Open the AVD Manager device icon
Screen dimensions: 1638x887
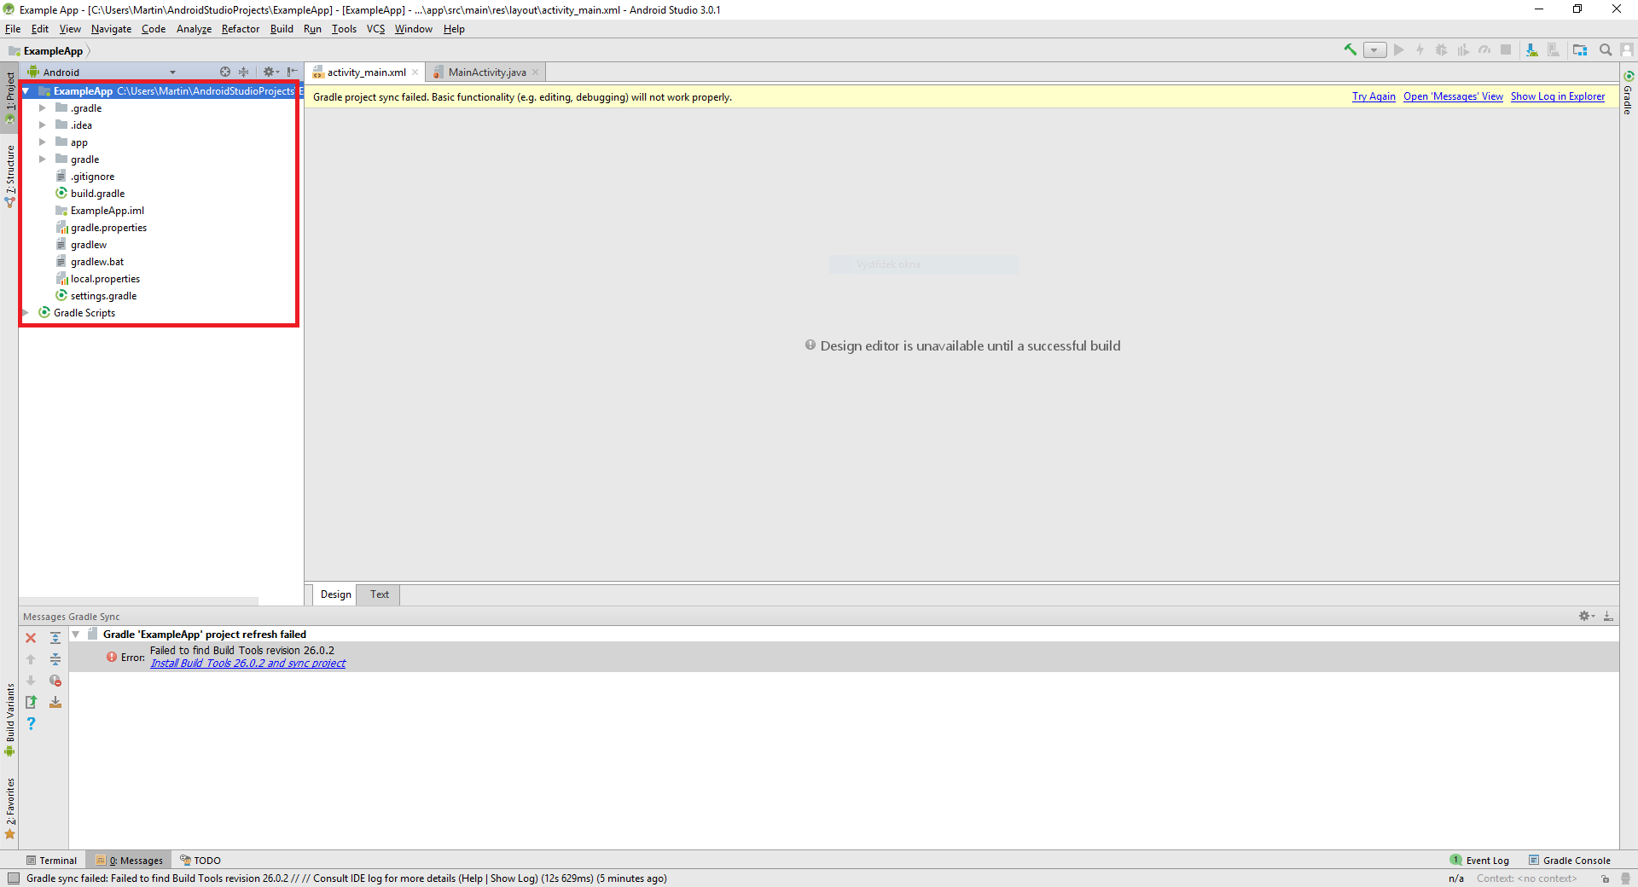pos(1554,50)
